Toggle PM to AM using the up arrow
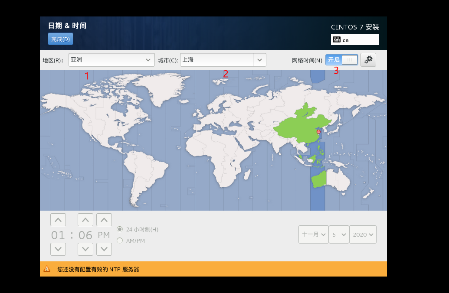 [104, 219]
